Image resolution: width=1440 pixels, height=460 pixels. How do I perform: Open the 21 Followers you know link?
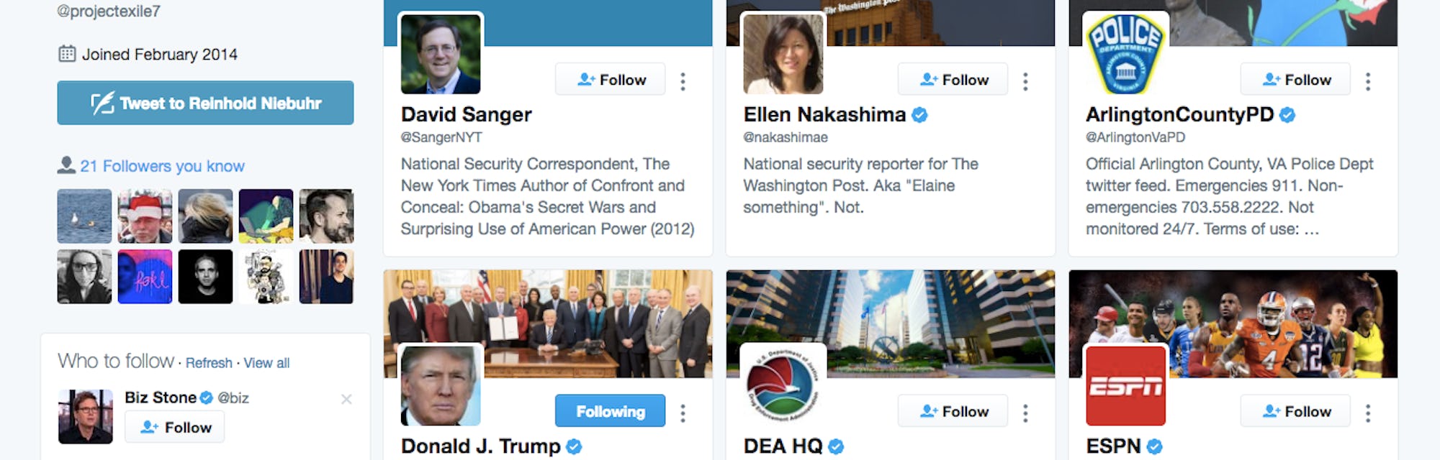(162, 166)
